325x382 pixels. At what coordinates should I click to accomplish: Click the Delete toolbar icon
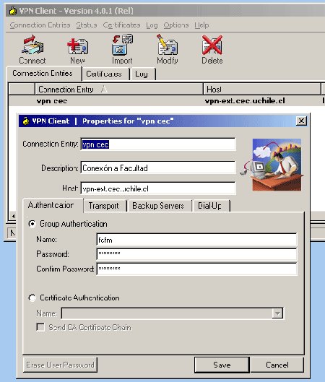tap(212, 45)
